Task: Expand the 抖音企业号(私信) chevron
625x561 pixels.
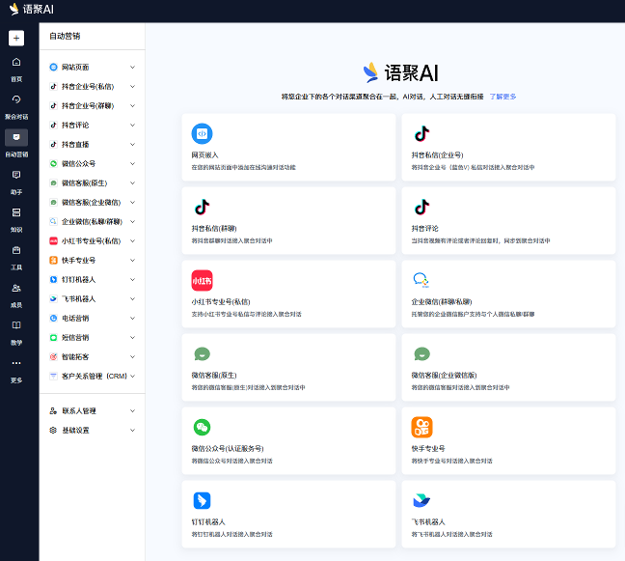Action: tap(133, 87)
